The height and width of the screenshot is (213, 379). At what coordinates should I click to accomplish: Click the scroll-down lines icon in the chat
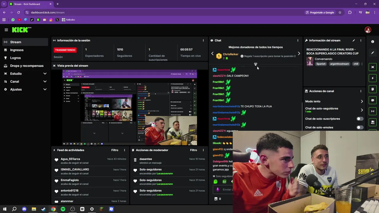pyautogui.click(x=256, y=64)
